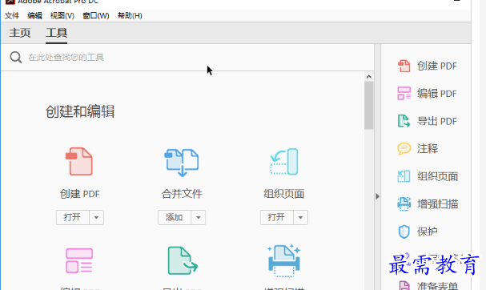The image size is (486, 290).
Task: Click the large pink Edit PDF icon
Action: (x=79, y=260)
